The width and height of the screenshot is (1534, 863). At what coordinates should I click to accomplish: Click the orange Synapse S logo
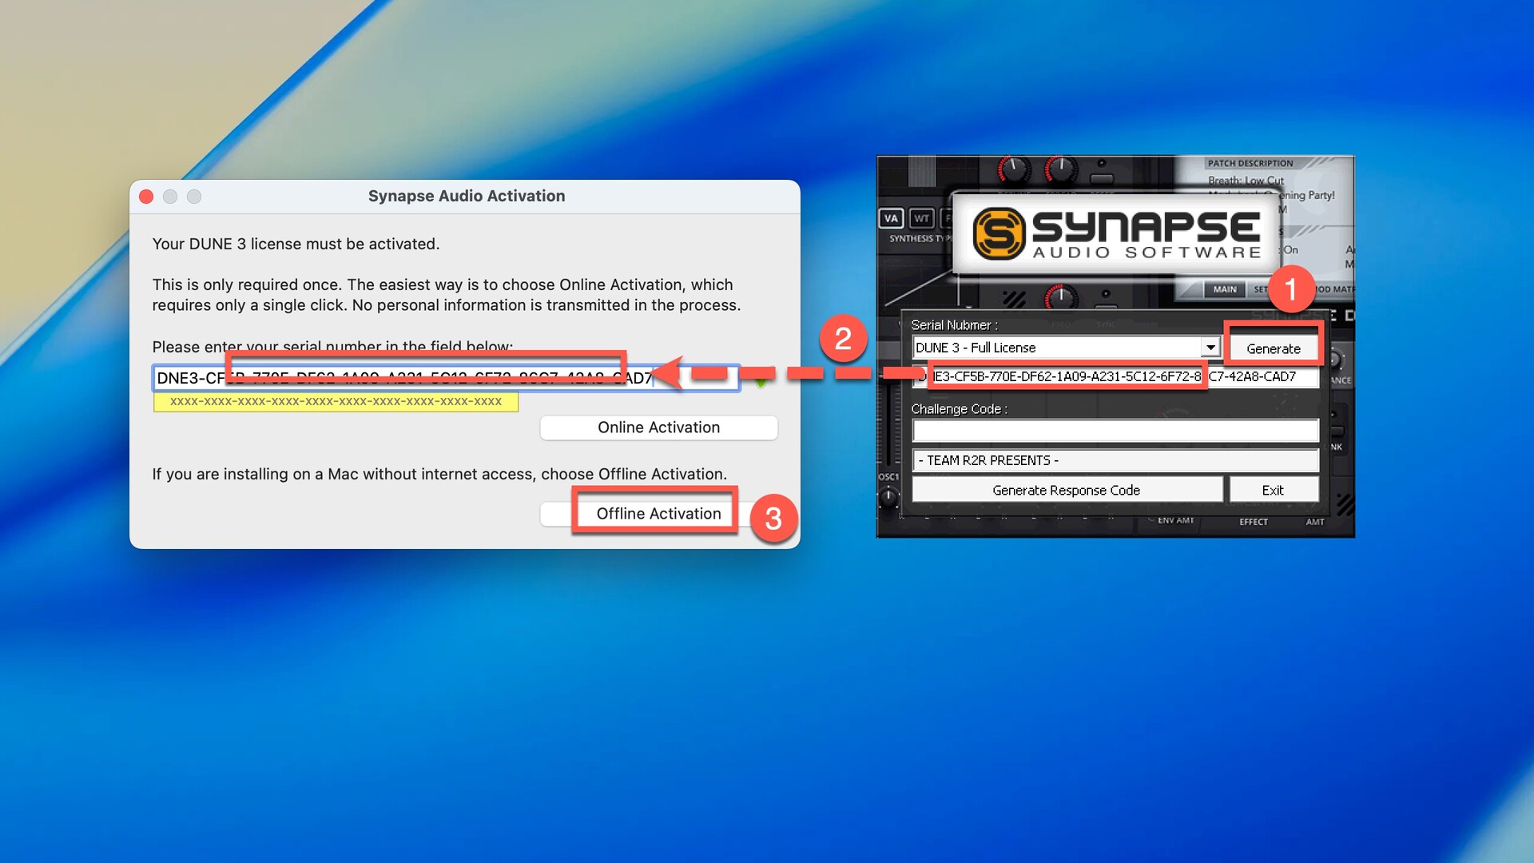coord(998,233)
